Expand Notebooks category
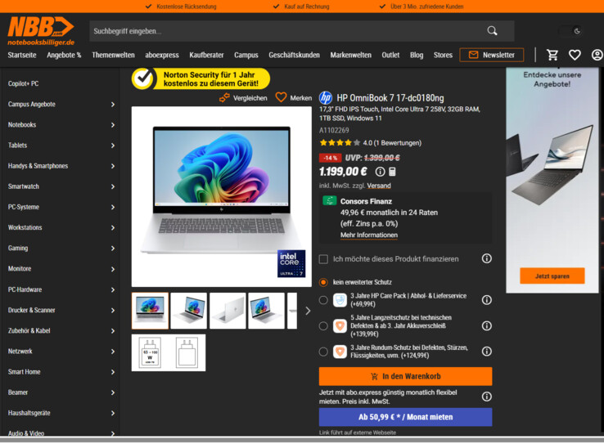The image size is (604, 444). (x=112, y=125)
